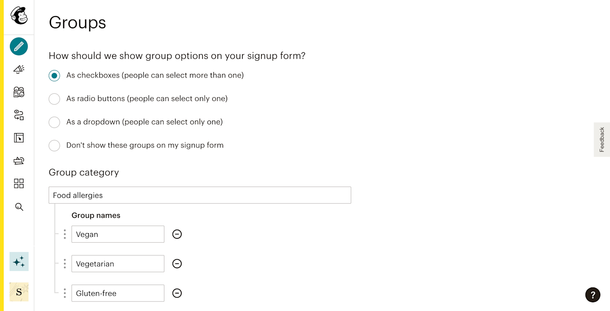Click the Food allergies category field

[200, 195]
